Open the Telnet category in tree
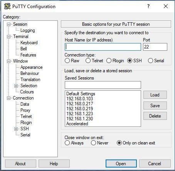 pos(26,116)
